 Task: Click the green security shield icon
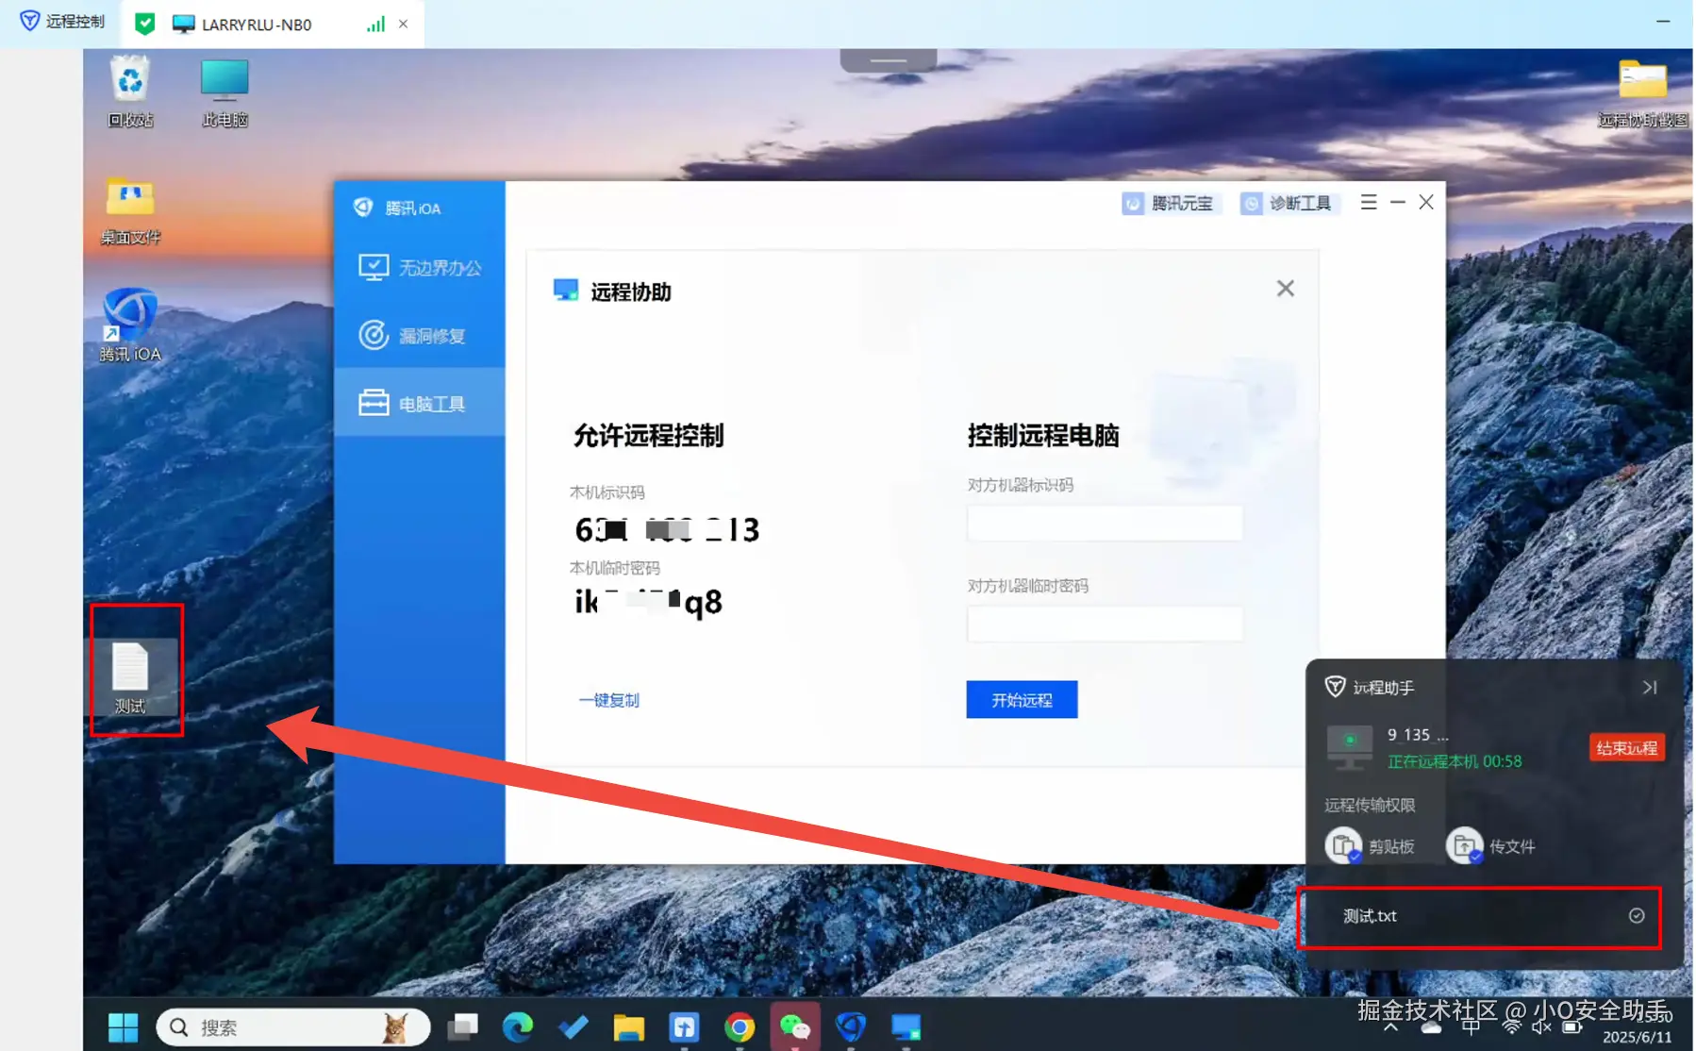(144, 24)
